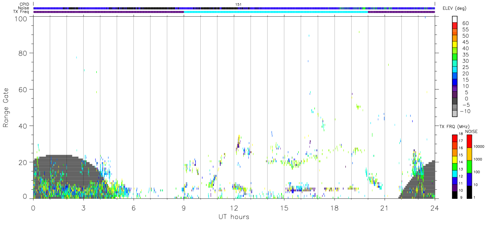Viewport: 489px width, 225px height.
Task: Select the cyan segment of TX Freq strip
Action: click(276, 12)
